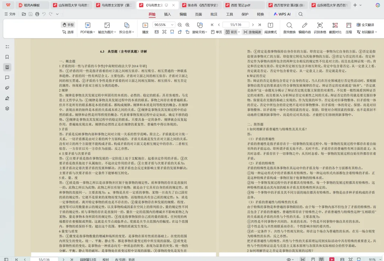Enable single page (单页) view

pos(217,32)
